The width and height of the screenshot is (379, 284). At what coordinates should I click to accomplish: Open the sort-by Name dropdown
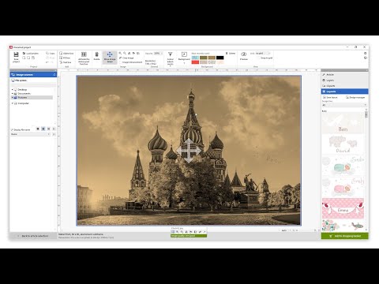point(30,134)
